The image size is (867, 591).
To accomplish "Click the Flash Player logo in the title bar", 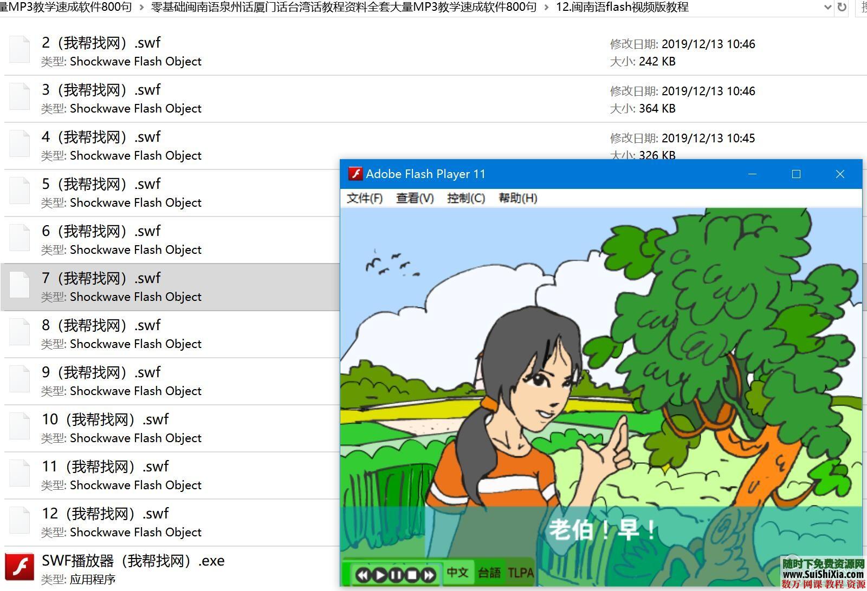I will [x=356, y=174].
